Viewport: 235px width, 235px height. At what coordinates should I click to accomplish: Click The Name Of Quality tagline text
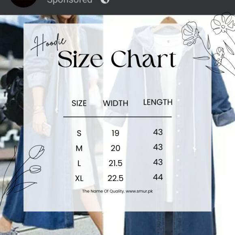[103, 191]
